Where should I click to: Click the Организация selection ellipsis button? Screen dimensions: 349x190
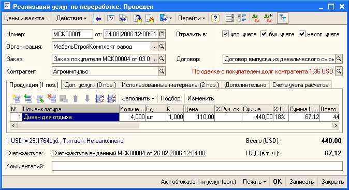coord(154,47)
